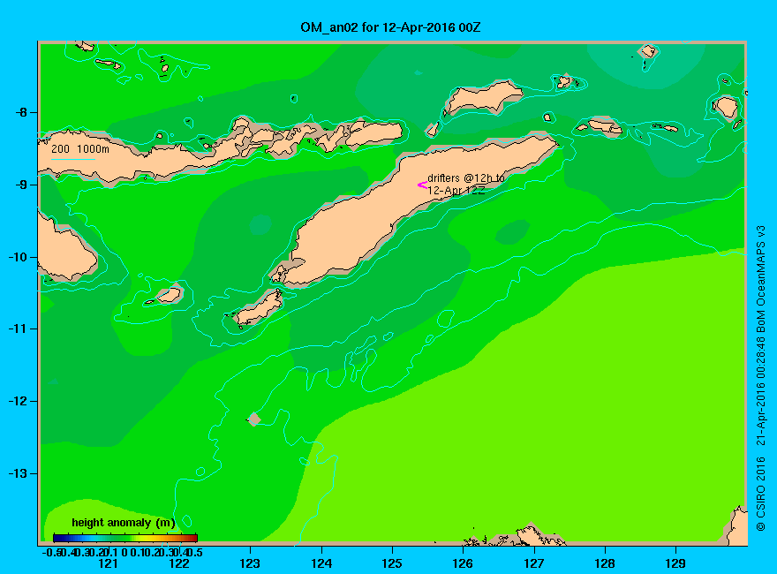Click the latitude label "-9"
The image size is (777, 574).
(x=20, y=185)
